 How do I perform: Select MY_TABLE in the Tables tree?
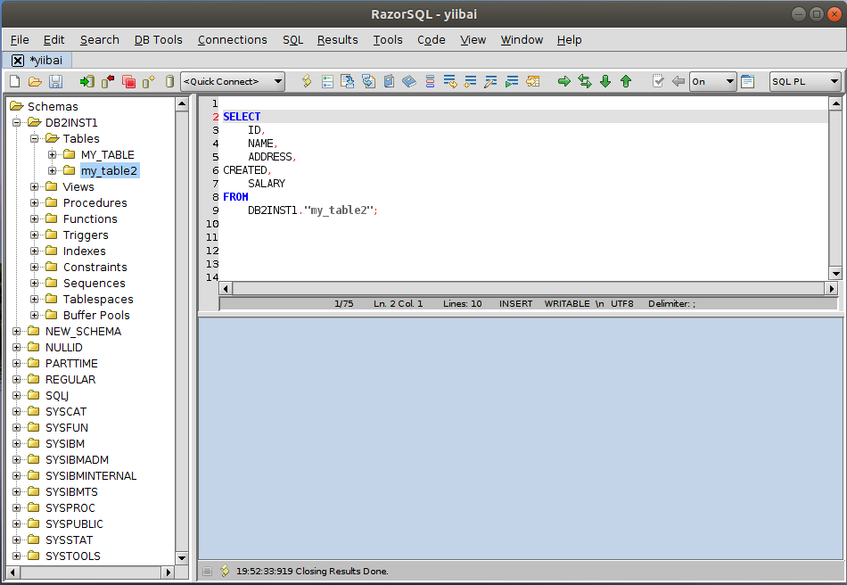pos(107,155)
